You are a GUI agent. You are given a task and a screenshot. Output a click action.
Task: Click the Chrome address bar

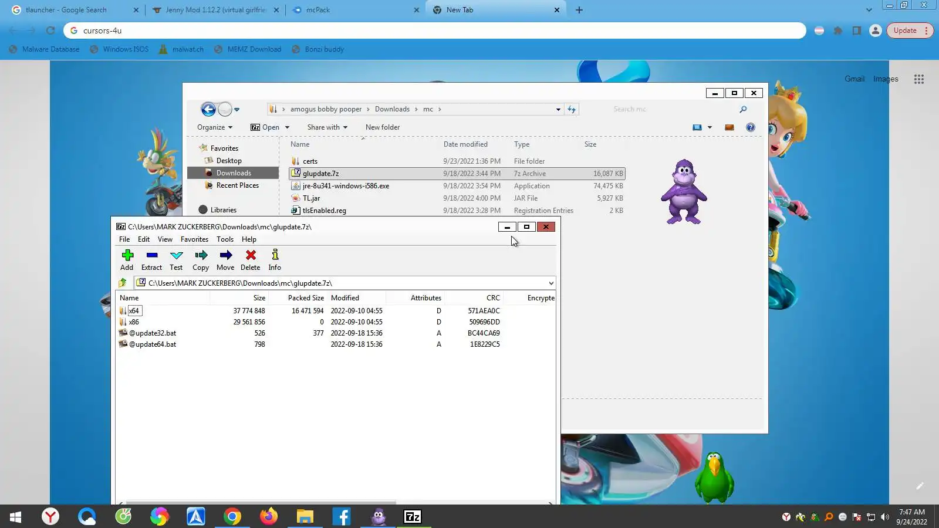(x=434, y=31)
